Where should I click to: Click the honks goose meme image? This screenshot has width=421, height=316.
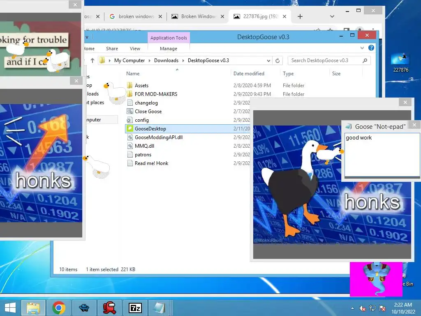coord(332,184)
